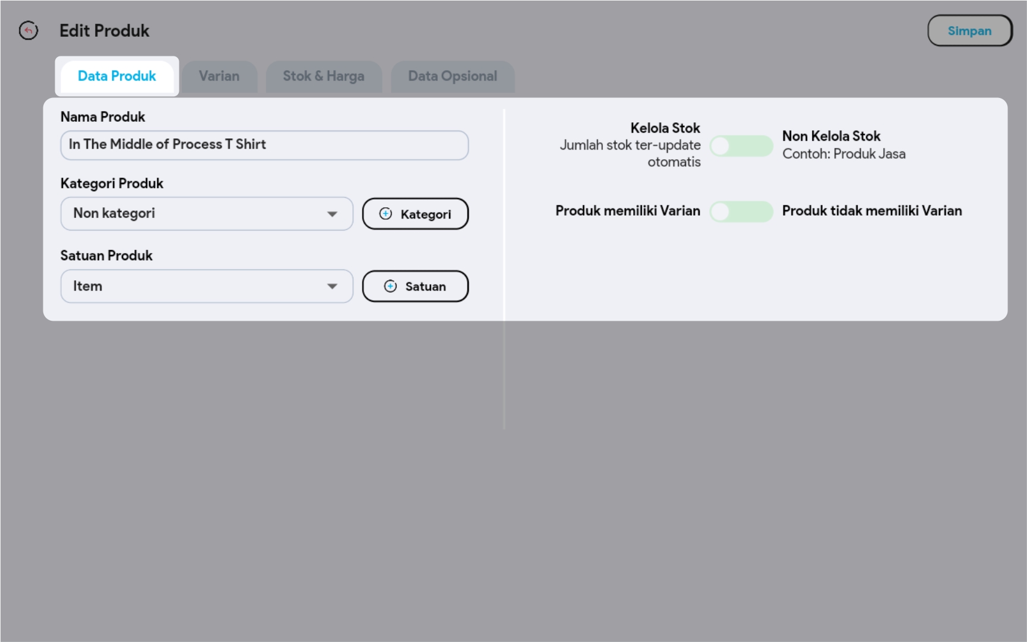
Task: Click the arrow on the Item combo box
Action: [332, 286]
